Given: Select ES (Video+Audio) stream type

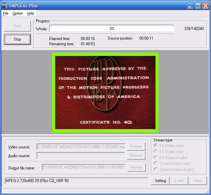Looking at the screenshot, I should click(170, 157).
